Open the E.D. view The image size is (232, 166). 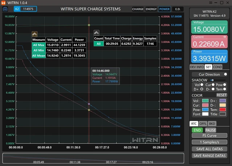point(178,9)
